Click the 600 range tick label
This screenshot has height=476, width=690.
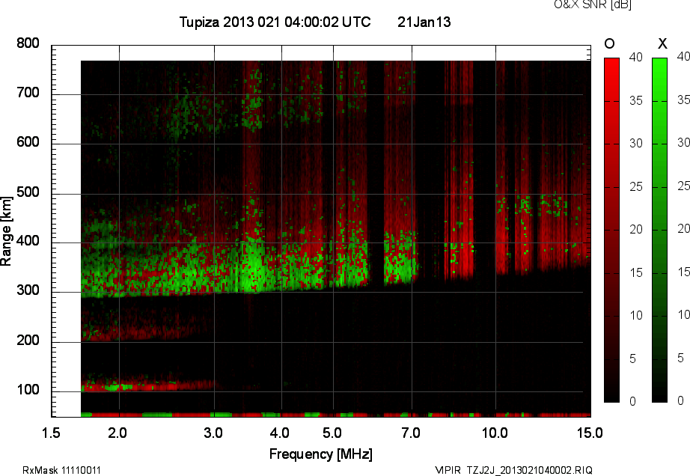coord(28,142)
